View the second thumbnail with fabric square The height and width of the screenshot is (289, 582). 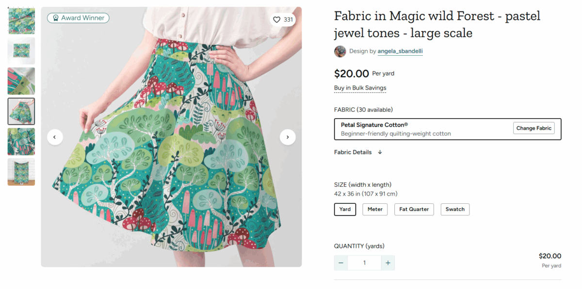coord(21,51)
